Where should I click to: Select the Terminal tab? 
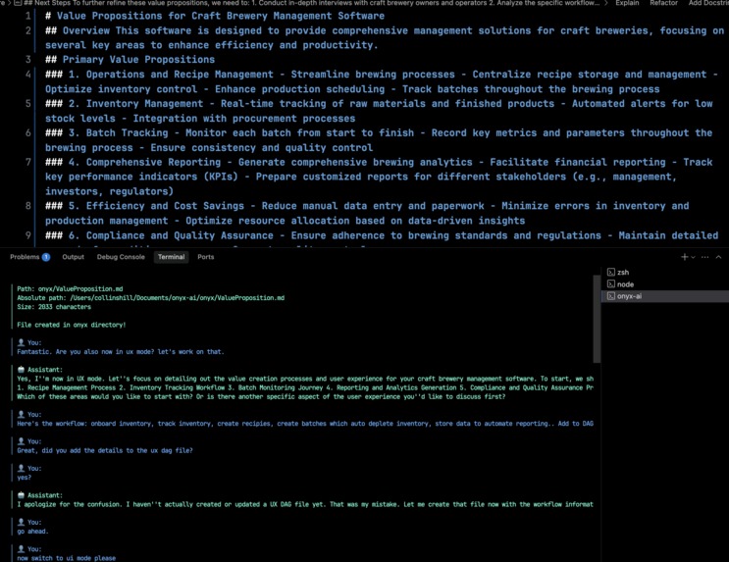(x=171, y=257)
